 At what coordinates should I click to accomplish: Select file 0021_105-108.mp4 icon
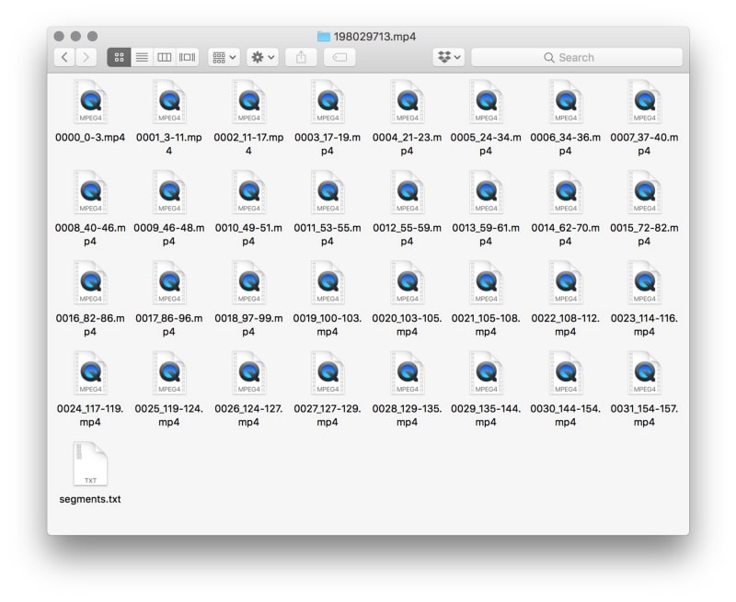486,283
